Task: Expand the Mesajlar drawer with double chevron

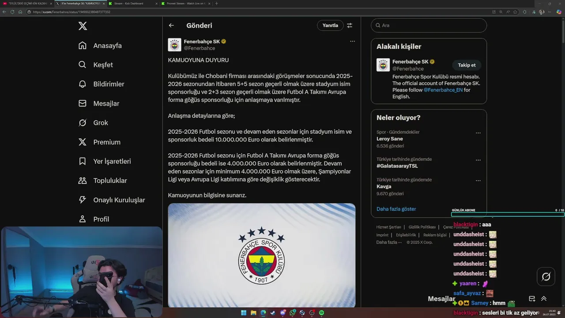Action: click(x=544, y=299)
